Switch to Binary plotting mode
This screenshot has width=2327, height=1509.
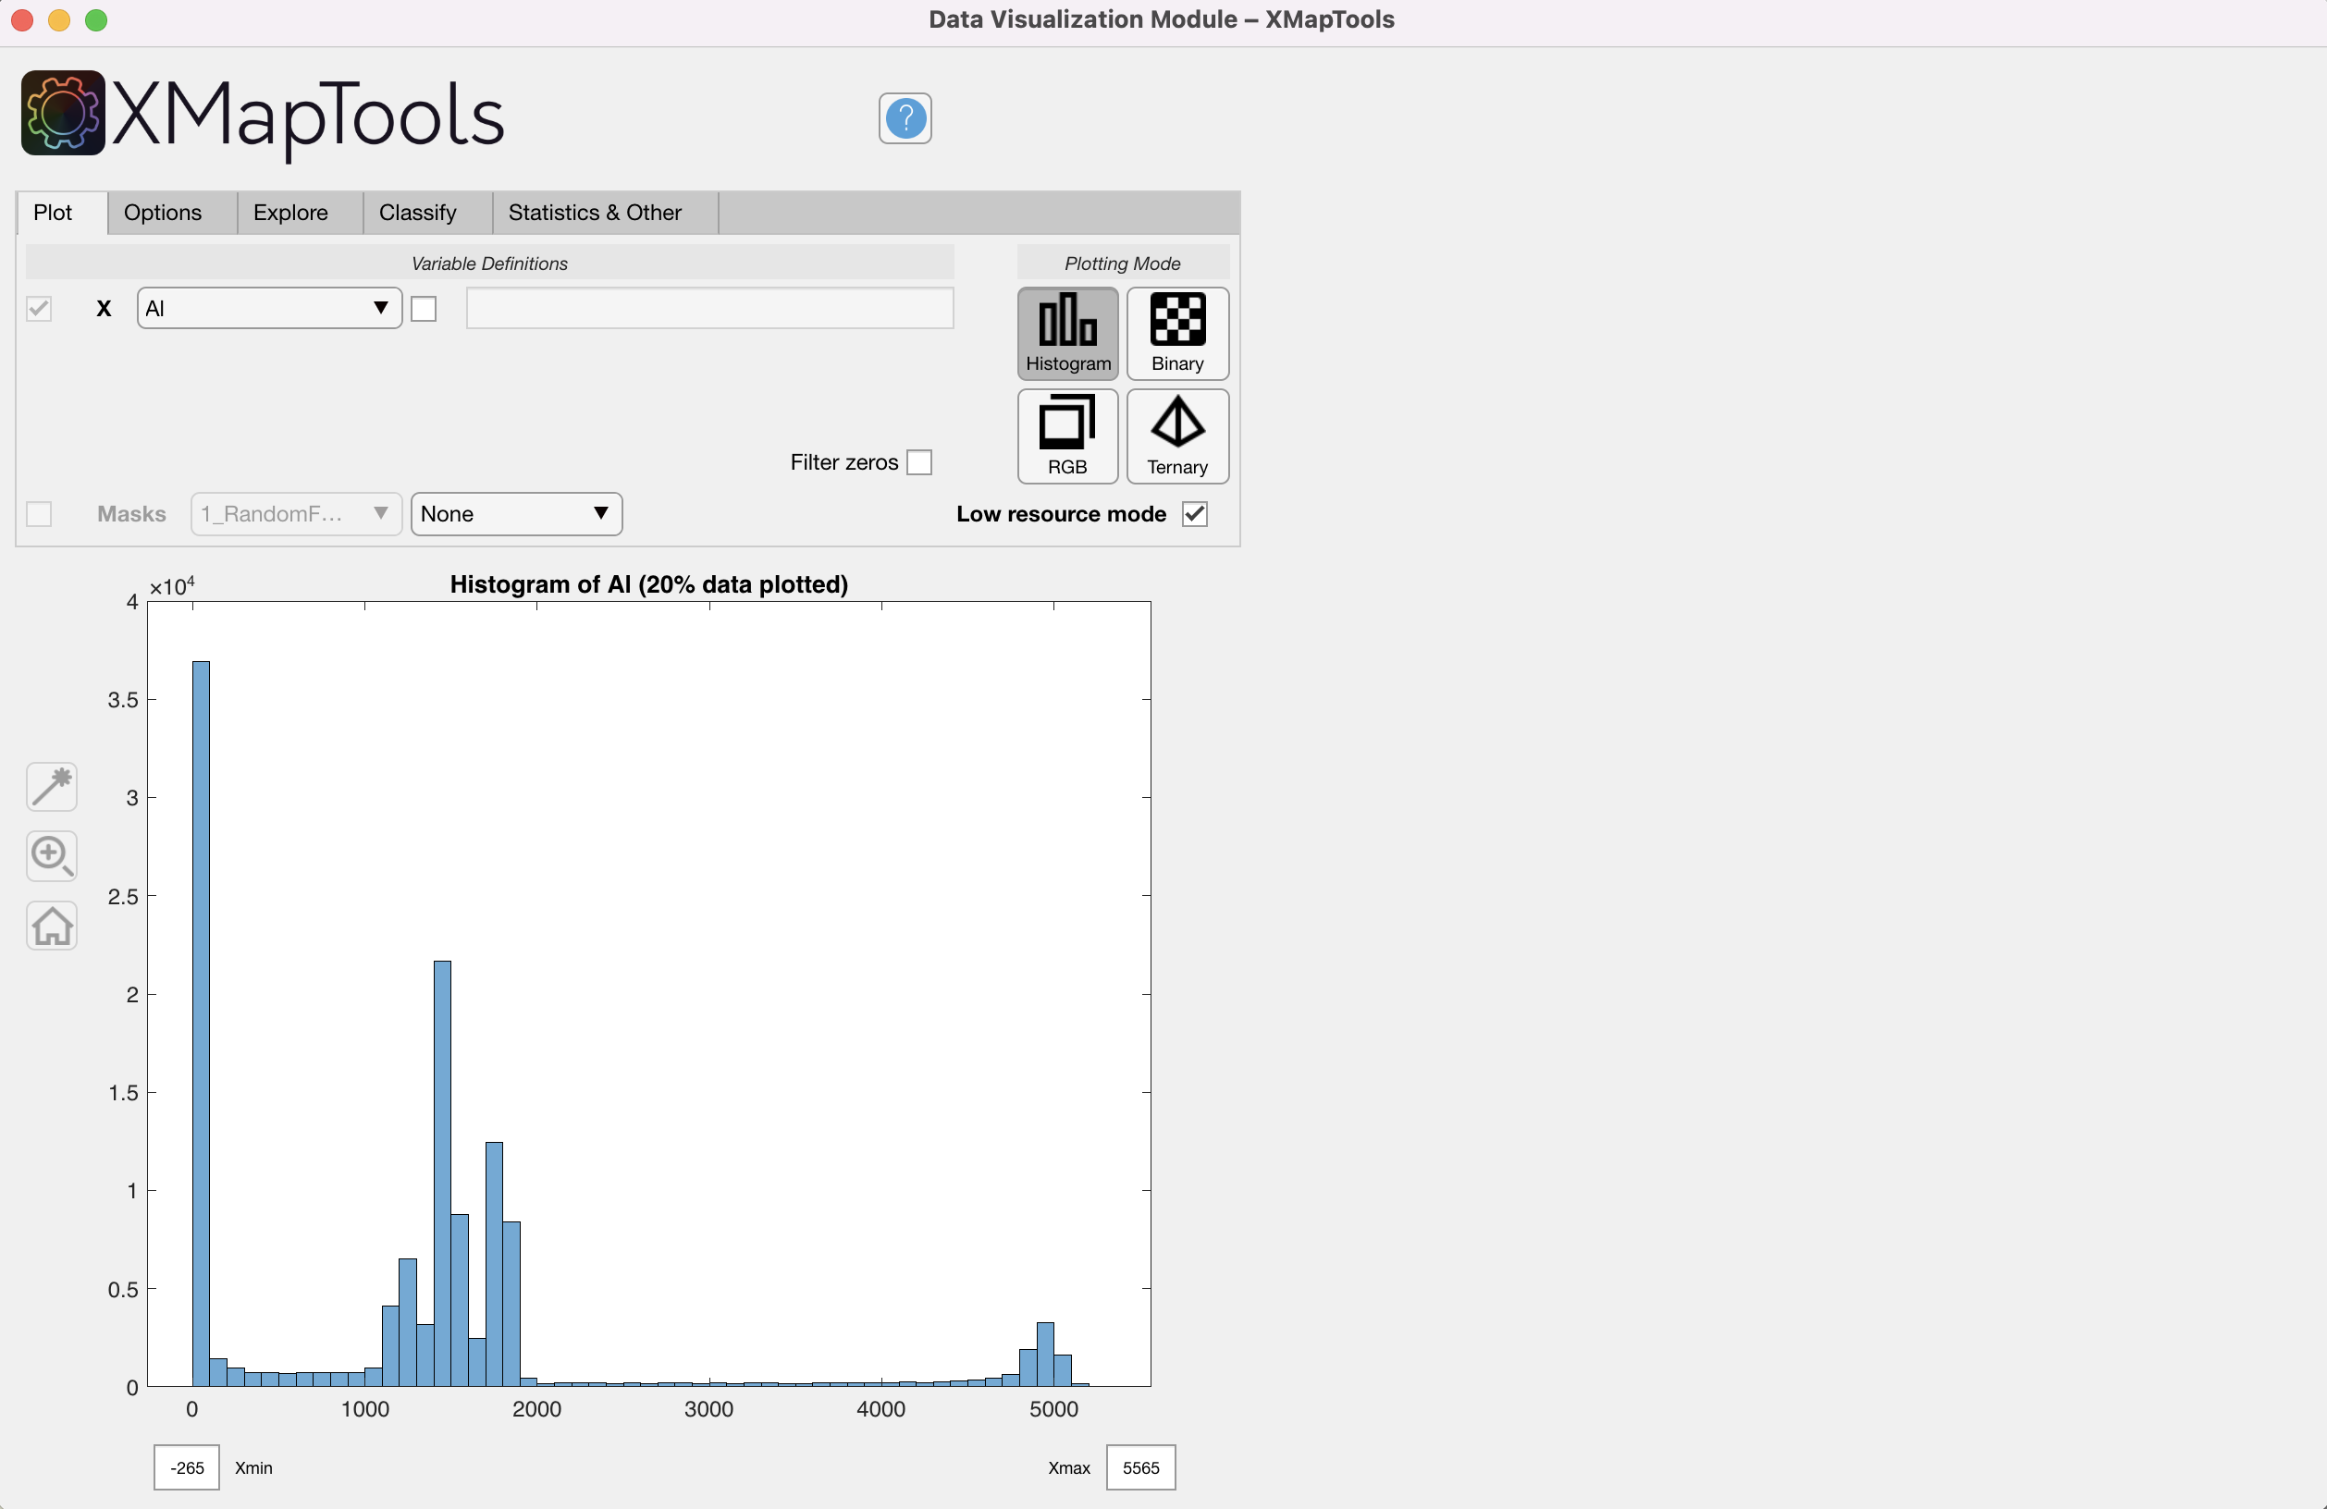[1177, 333]
